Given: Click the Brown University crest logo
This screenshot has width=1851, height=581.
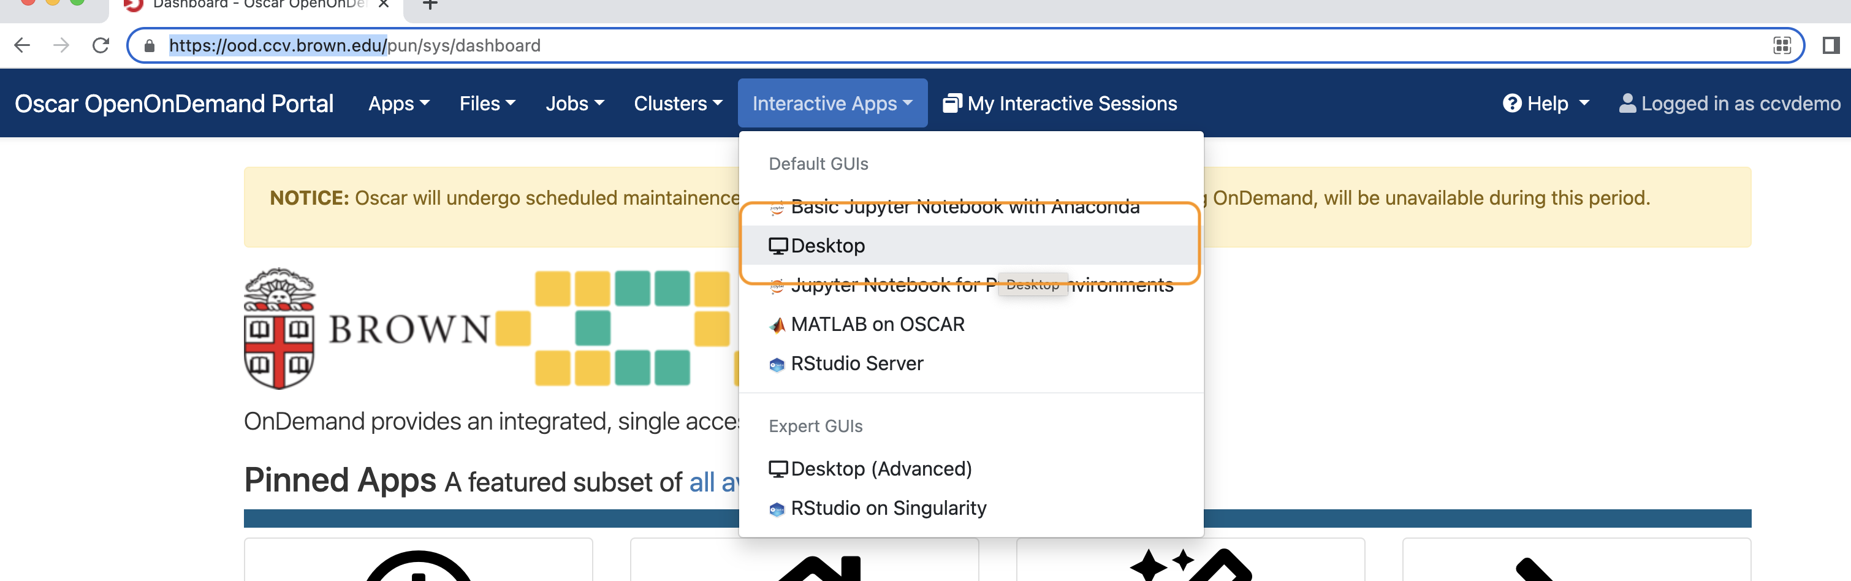Looking at the screenshot, I should tap(279, 329).
